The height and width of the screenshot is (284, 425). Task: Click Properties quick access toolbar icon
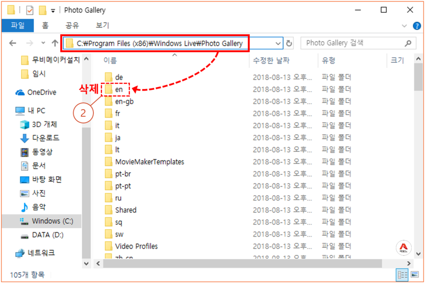tap(29, 10)
